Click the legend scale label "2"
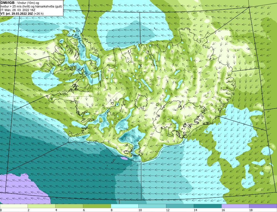 (29, 210)
